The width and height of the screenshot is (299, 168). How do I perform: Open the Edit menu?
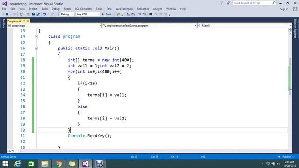click(13, 9)
